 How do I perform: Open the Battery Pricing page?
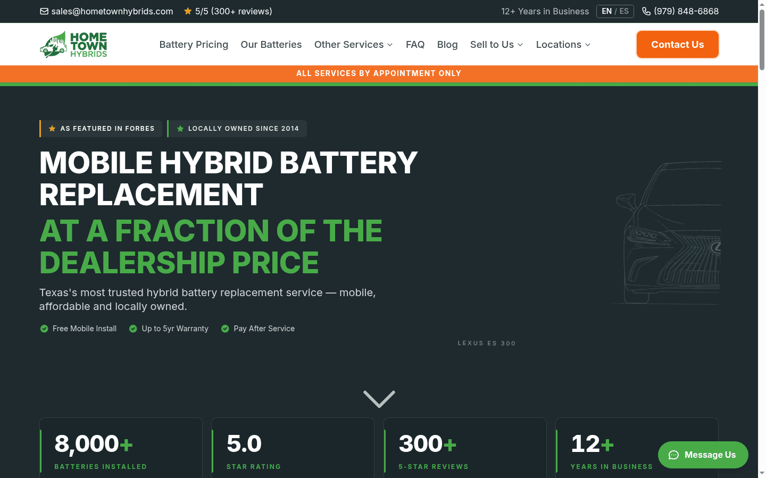(x=194, y=45)
